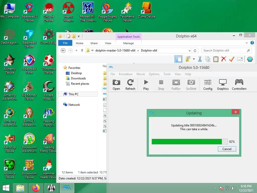Open the Manage tab under Application Tools
Viewport: 257px width, 193px height.
click(128, 43)
